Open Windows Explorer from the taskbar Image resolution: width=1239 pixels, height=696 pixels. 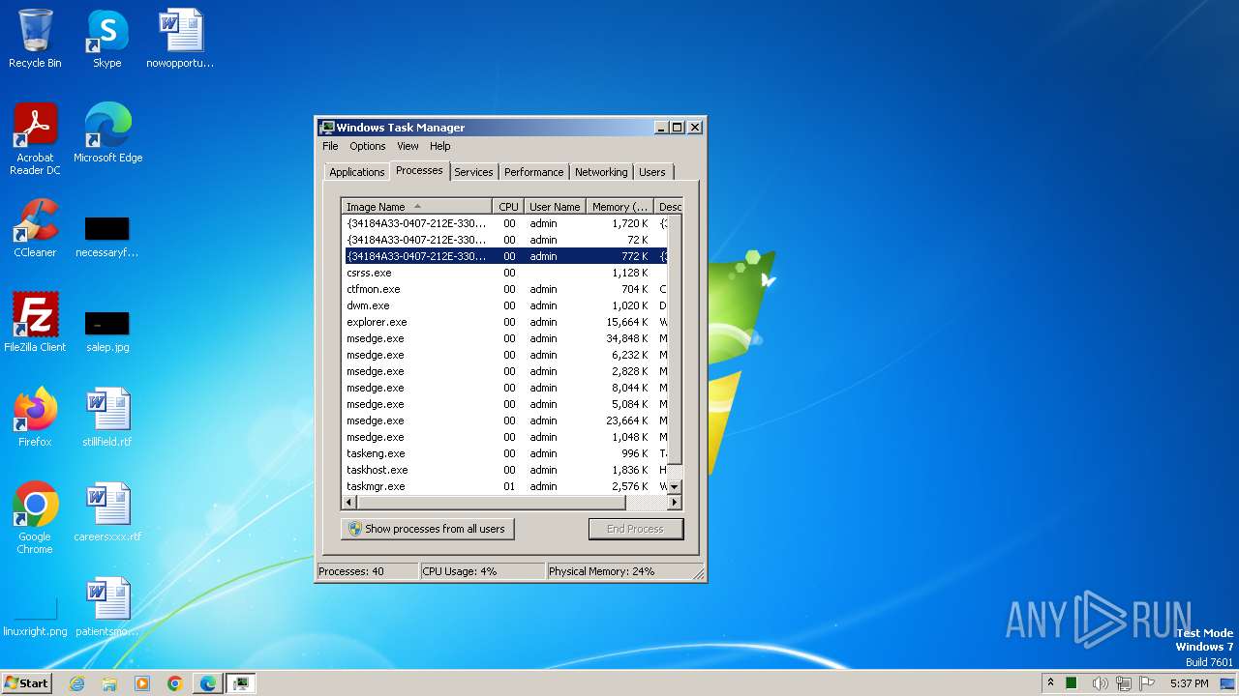coord(109,683)
